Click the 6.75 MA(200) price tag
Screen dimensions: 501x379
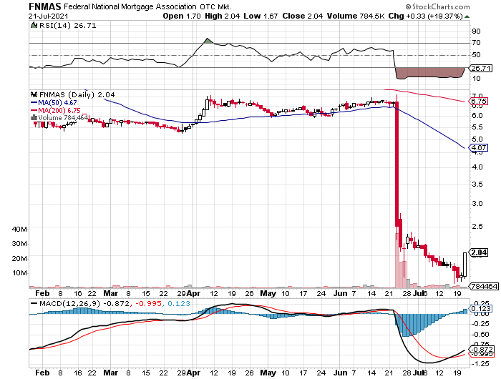tap(478, 102)
